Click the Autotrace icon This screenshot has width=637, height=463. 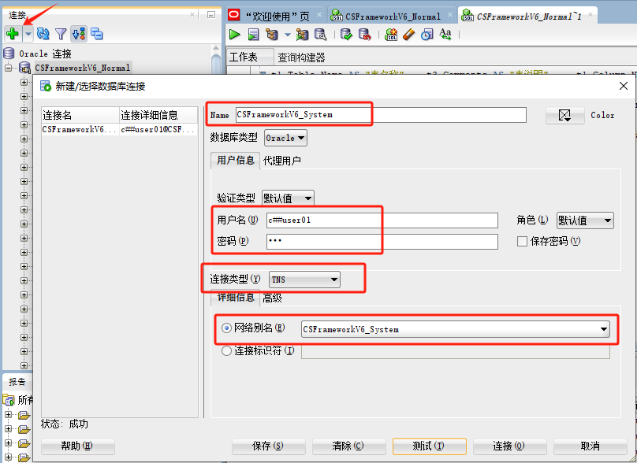click(302, 35)
